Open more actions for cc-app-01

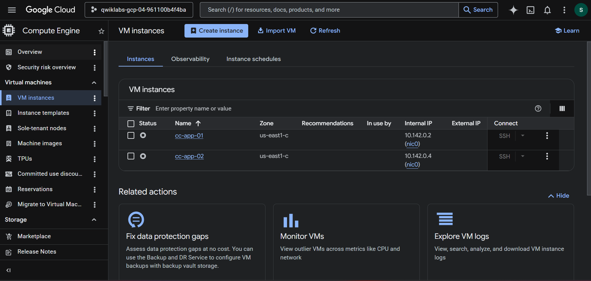point(547,135)
